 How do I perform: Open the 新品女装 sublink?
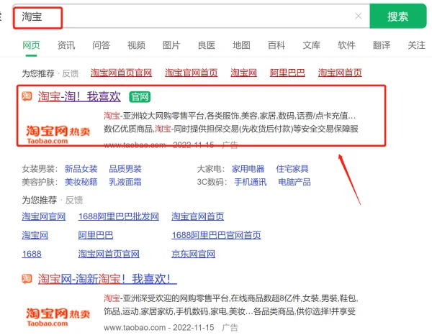pyautogui.click(x=81, y=169)
